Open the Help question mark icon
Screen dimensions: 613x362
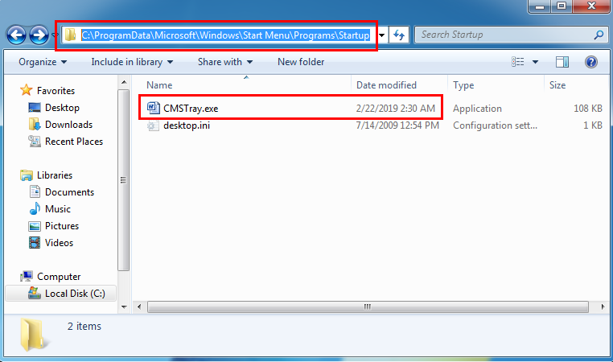590,62
